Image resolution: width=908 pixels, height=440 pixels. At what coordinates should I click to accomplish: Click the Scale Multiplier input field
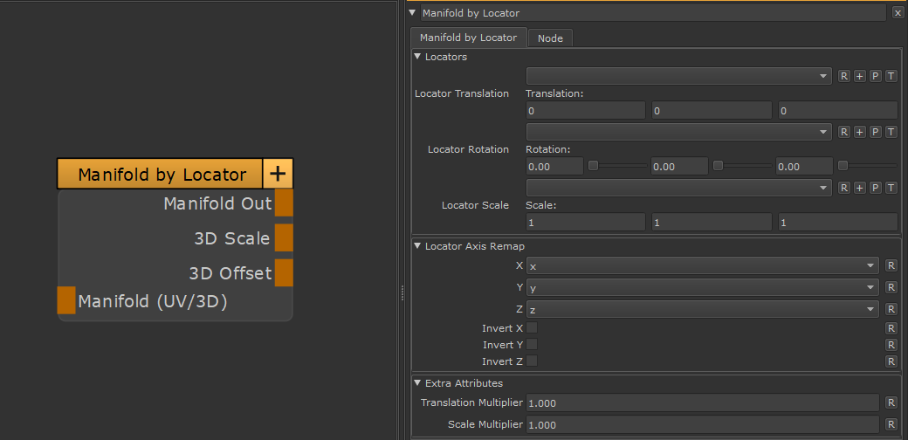pyautogui.click(x=702, y=424)
